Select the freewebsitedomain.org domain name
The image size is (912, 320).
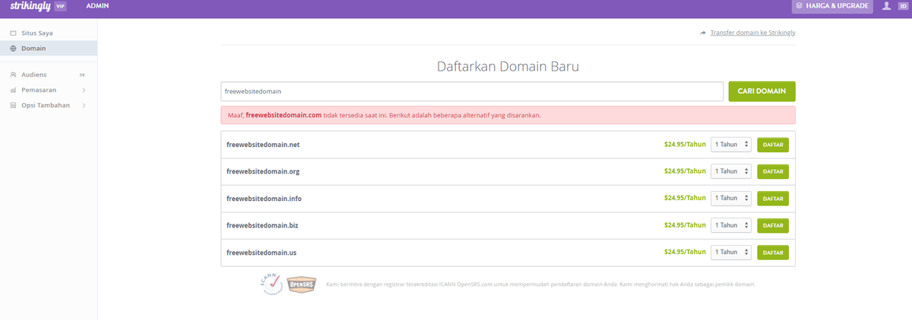[263, 171]
